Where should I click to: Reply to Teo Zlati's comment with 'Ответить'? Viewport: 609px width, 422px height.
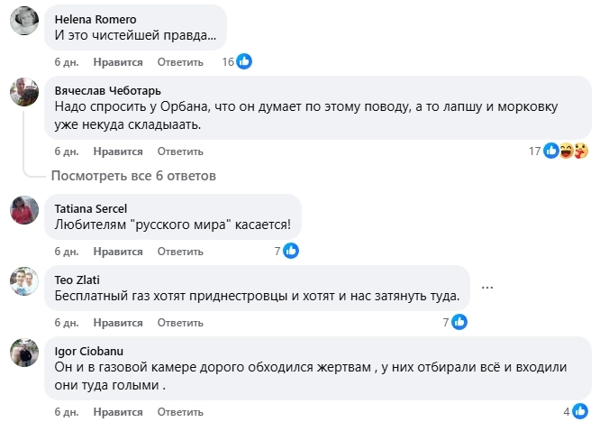180,322
